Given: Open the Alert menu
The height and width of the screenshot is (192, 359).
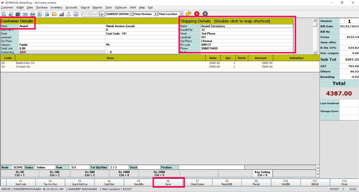Looking at the screenshot, I should click(x=133, y=8).
